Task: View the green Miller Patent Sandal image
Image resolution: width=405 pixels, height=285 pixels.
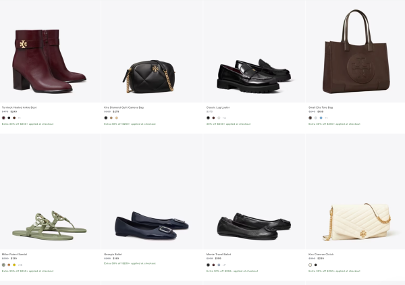Action: coord(50,192)
